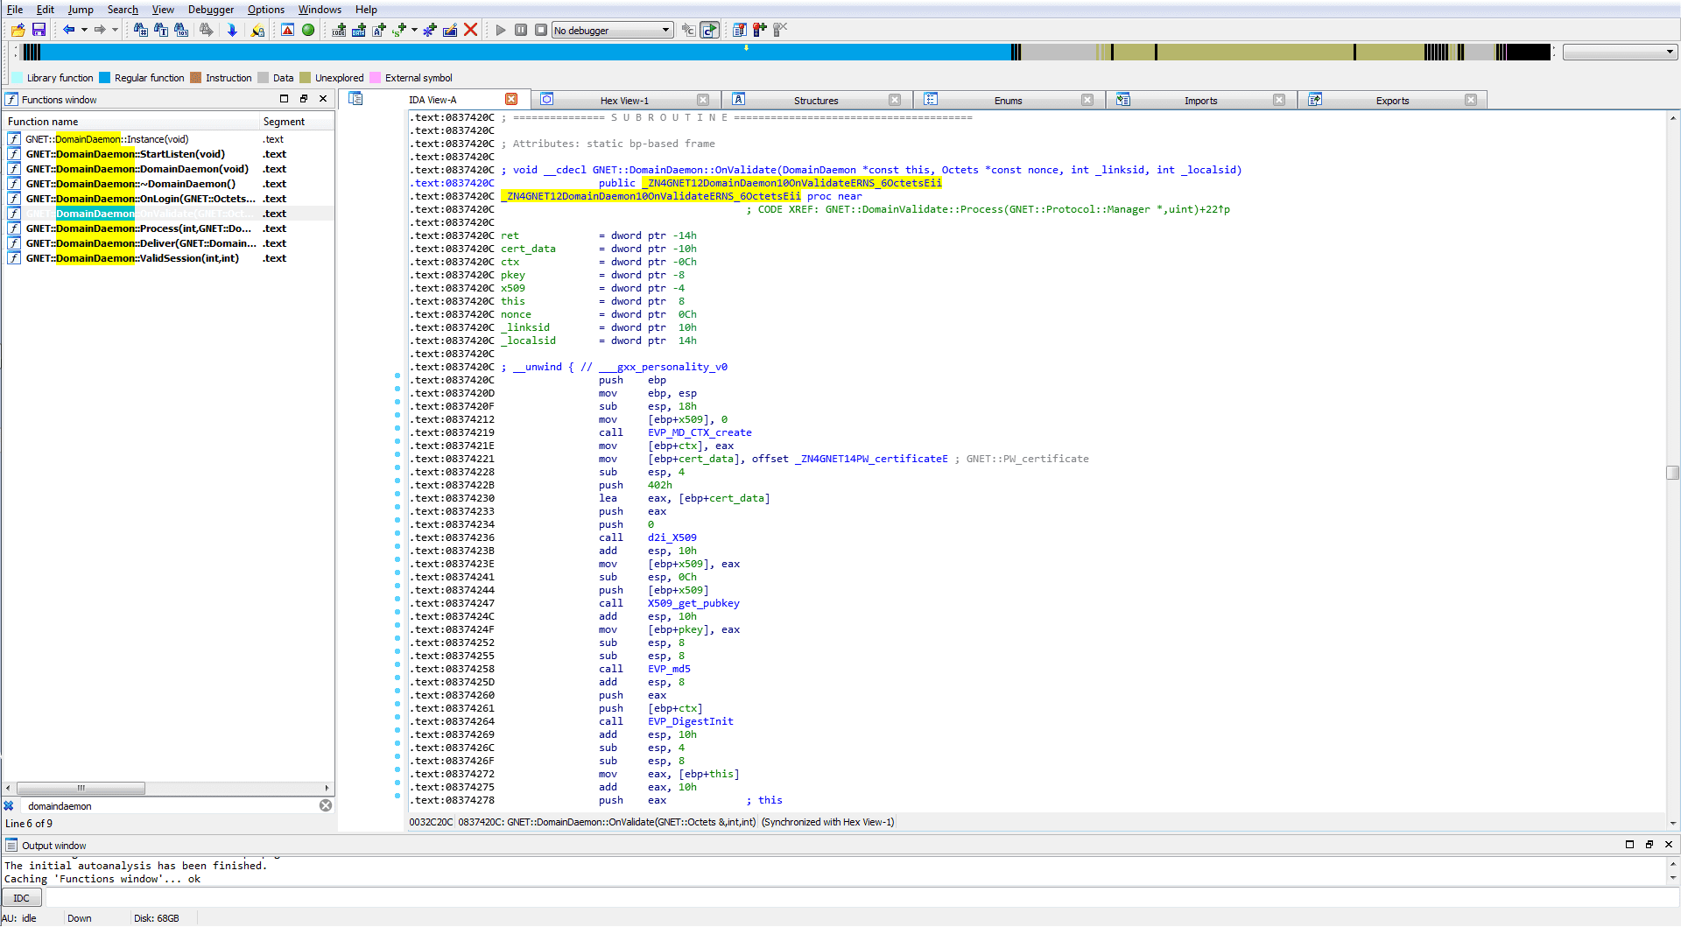This screenshot has height=927, width=1681.
Task: Float the Functions window with the restore button
Action: point(304,99)
